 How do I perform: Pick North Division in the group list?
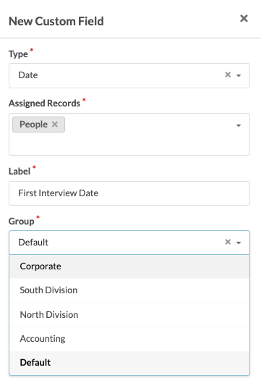pos(129,315)
